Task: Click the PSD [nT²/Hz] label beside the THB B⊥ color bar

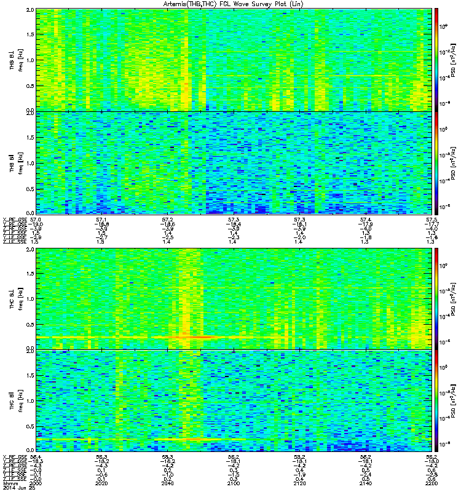Action: point(453,60)
